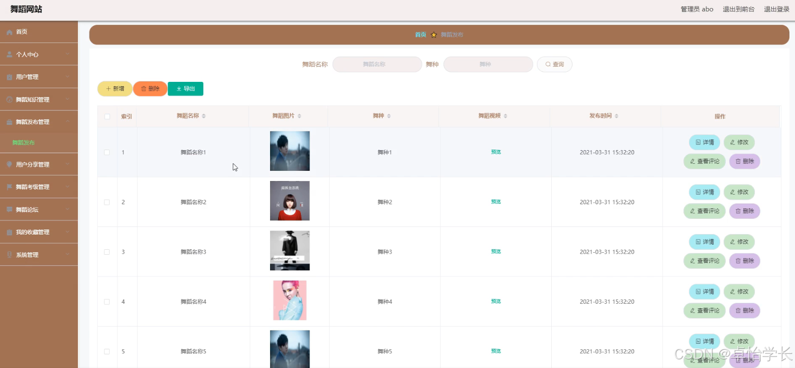
Task: Check the box for row 舞蹈名称5
Action: click(107, 351)
